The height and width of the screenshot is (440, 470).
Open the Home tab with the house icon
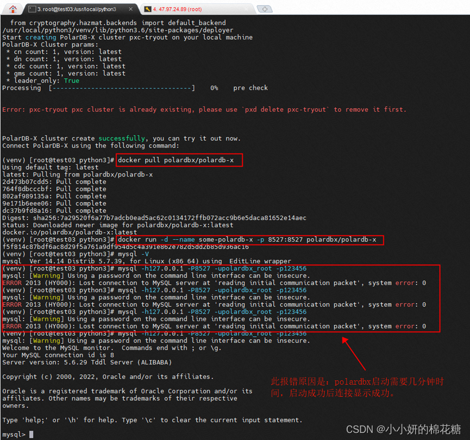[12, 9]
